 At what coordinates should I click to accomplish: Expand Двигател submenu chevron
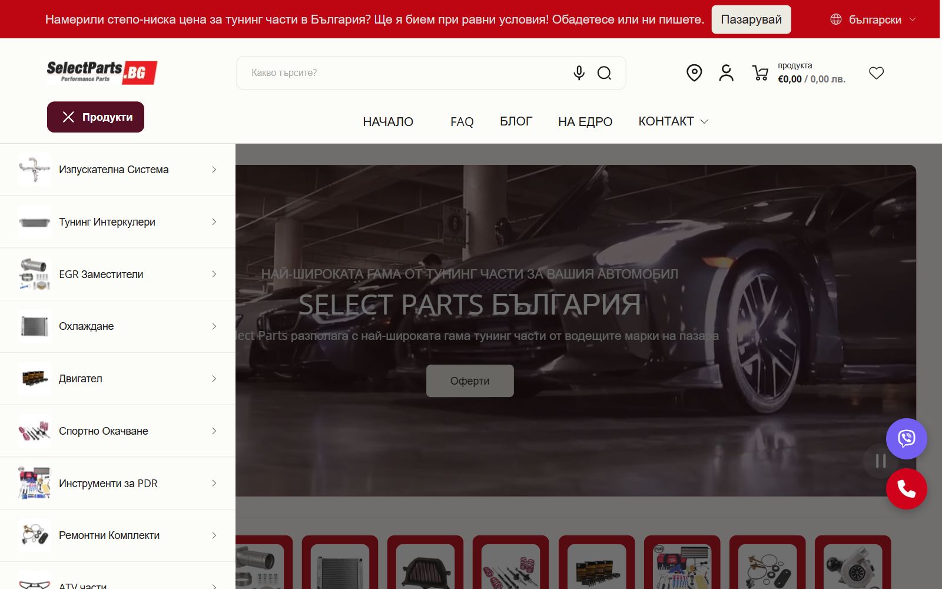pyautogui.click(x=214, y=379)
